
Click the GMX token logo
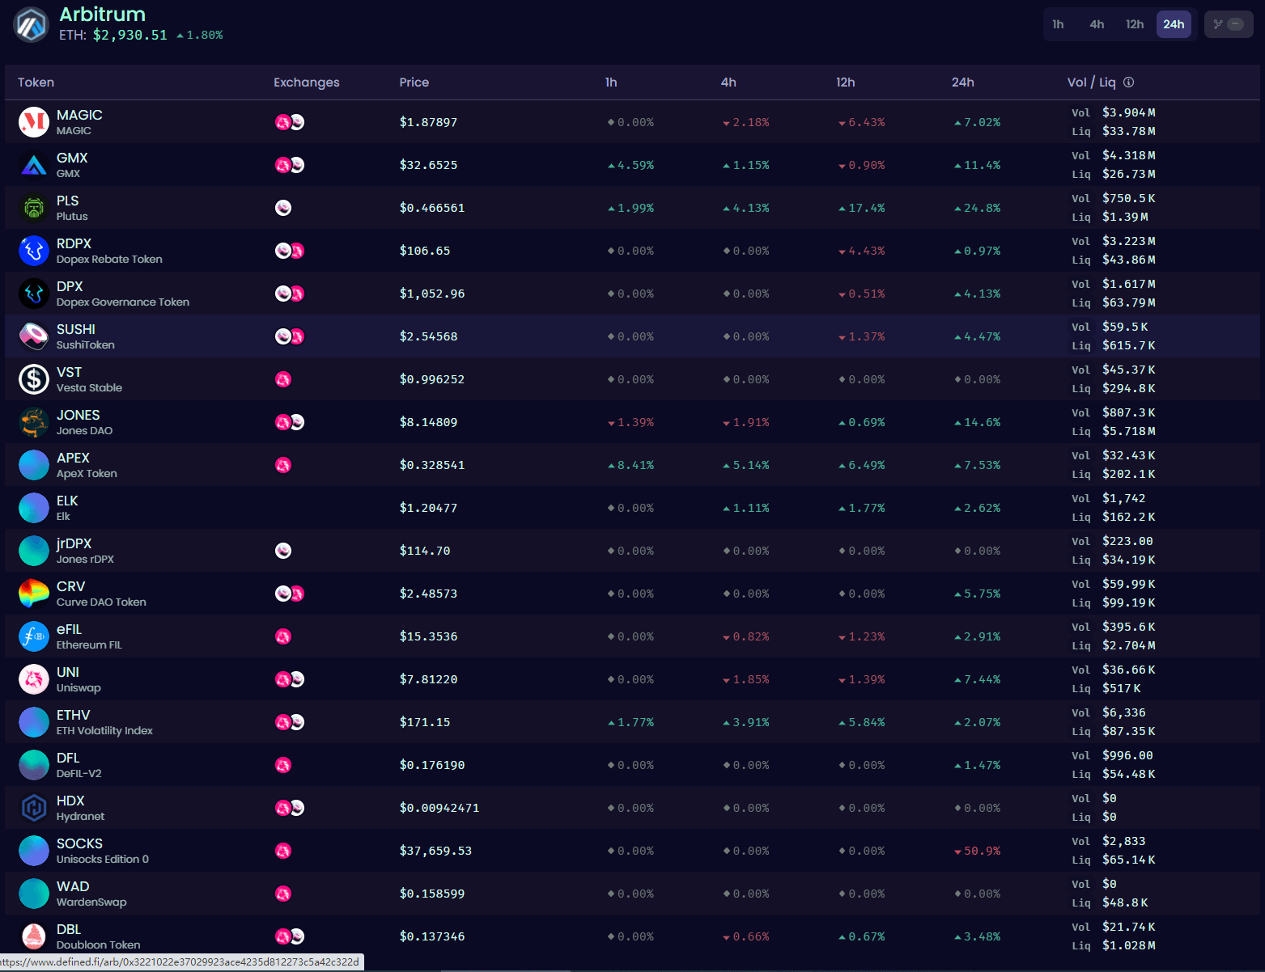click(34, 165)
